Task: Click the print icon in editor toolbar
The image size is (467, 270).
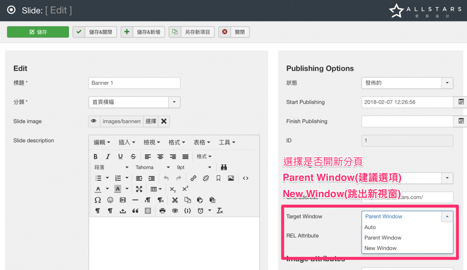Action: click(163, 211)
